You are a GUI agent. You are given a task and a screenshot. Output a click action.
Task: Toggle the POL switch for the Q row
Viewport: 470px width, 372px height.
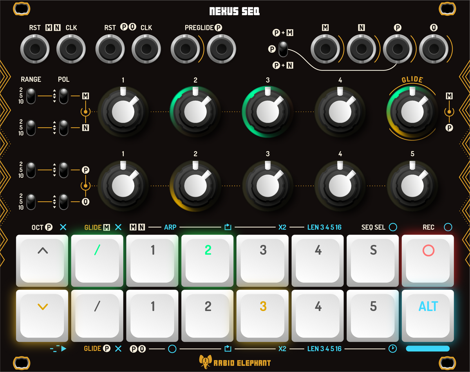(x=63, y=201)
